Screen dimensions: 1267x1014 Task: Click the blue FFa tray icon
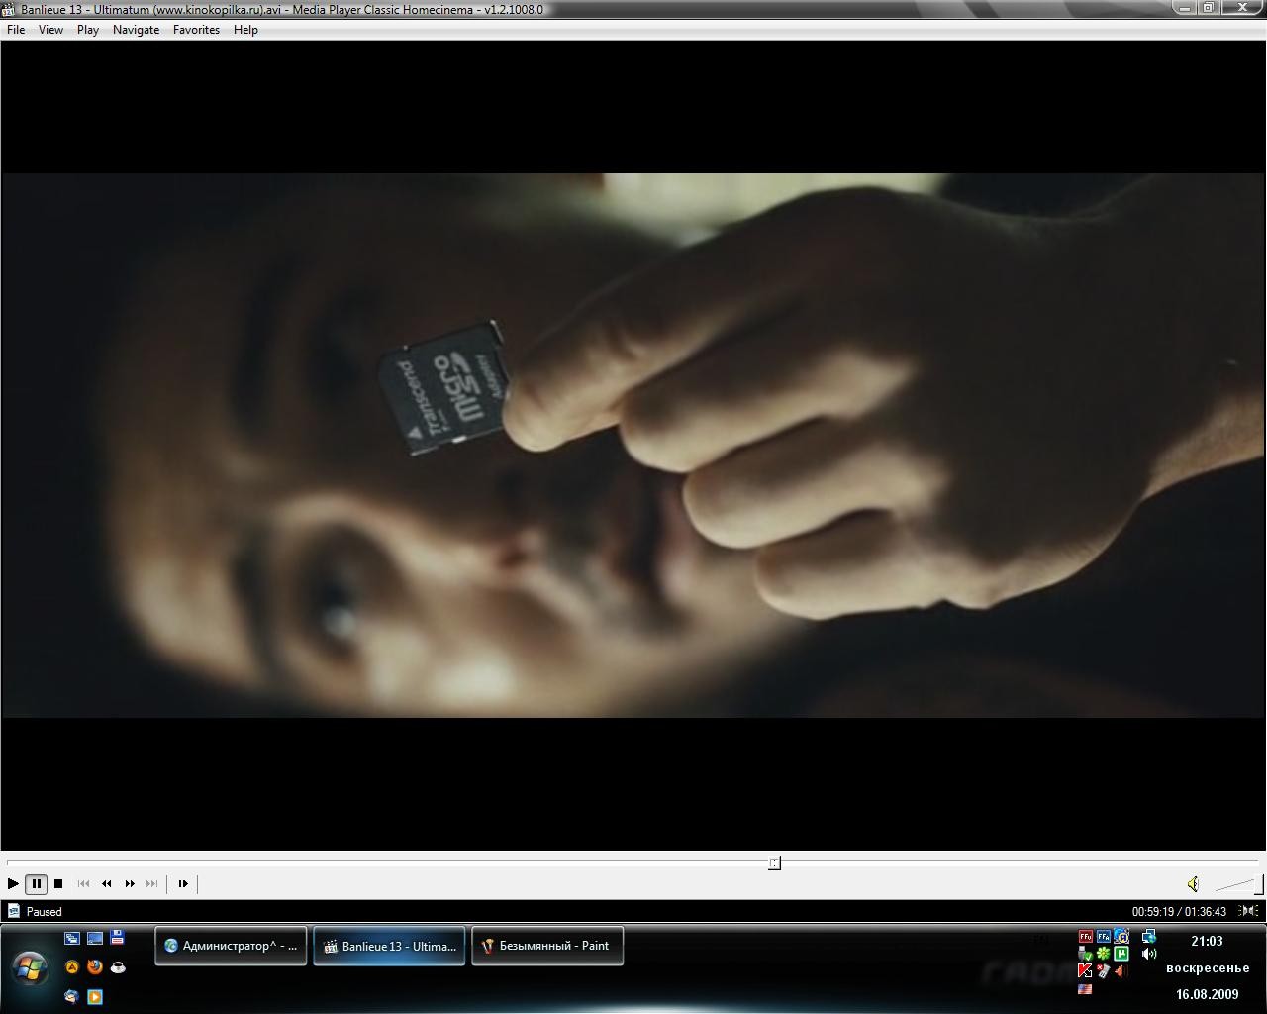tap(1104, 936)
